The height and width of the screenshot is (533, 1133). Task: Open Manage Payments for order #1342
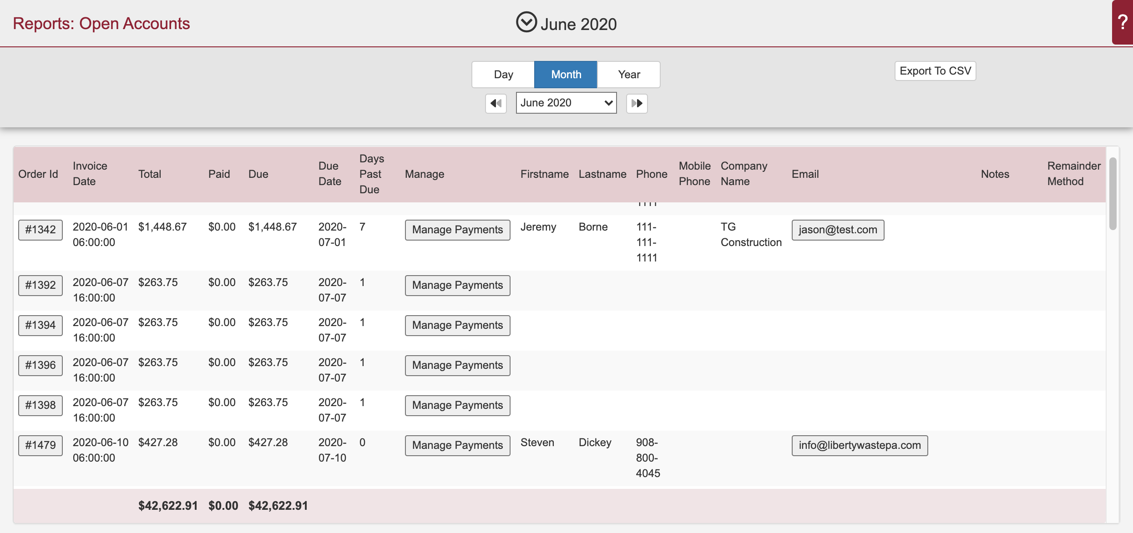457,230
